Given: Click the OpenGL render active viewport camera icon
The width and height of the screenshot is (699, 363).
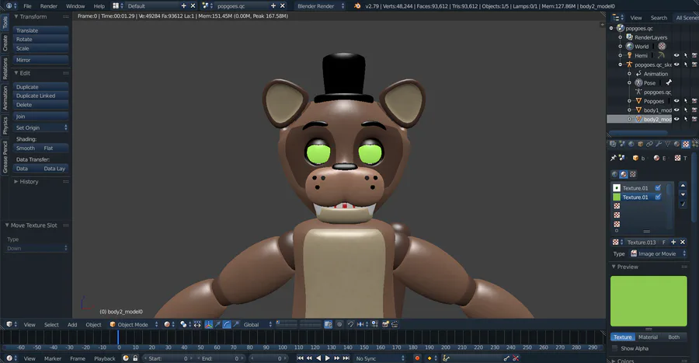Looking at the screenshot, I should point(385,325).
